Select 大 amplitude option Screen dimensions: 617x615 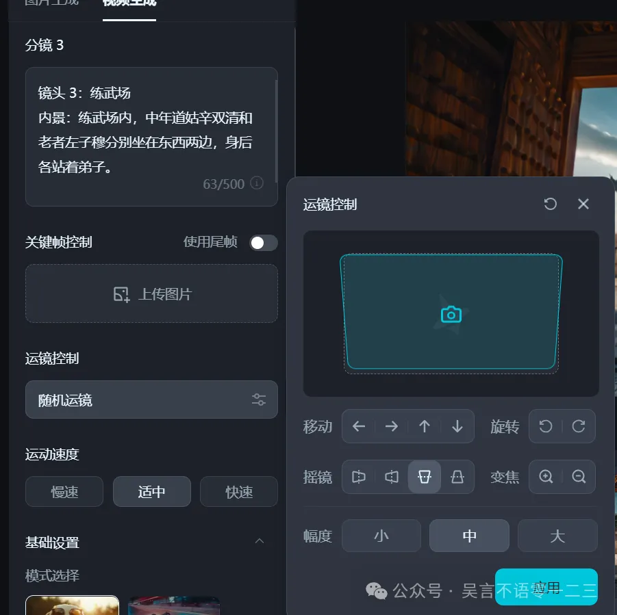coord(557,536)
